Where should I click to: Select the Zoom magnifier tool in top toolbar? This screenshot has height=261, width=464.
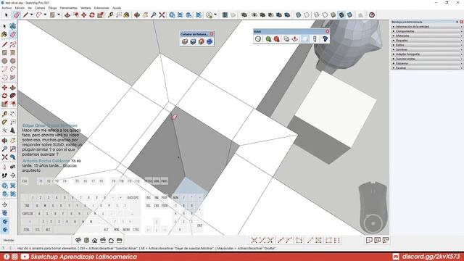pyautogui.click(x=153, y=14)
